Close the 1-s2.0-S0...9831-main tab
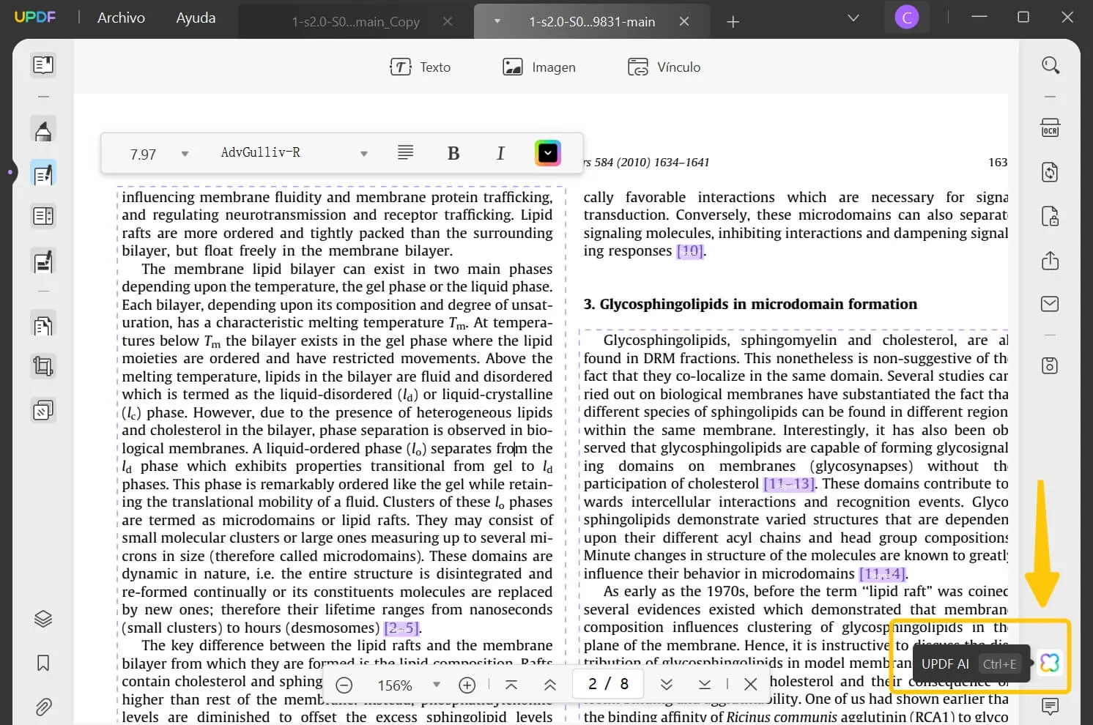The width and height of the screenshot is (1093, 725). point(684,22)
